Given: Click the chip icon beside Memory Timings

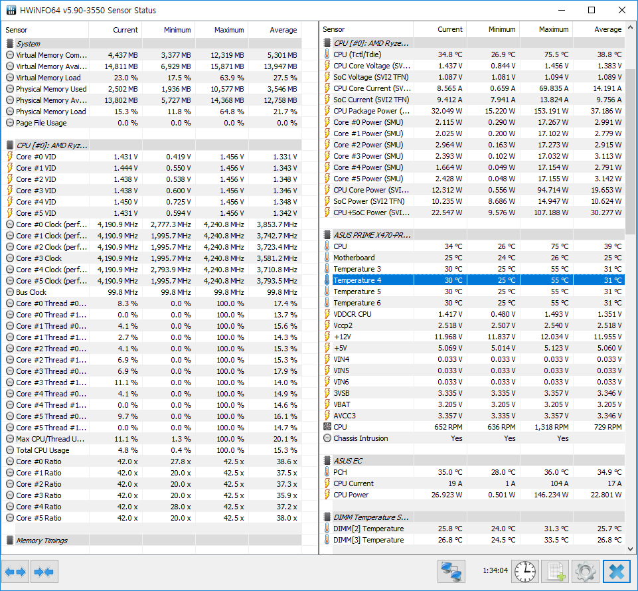Looking at the screenshot, I should pyautogui.click(x=10, y=540).
